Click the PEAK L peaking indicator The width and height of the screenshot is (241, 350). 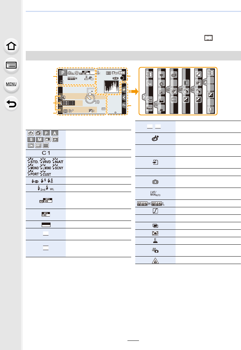158,204
